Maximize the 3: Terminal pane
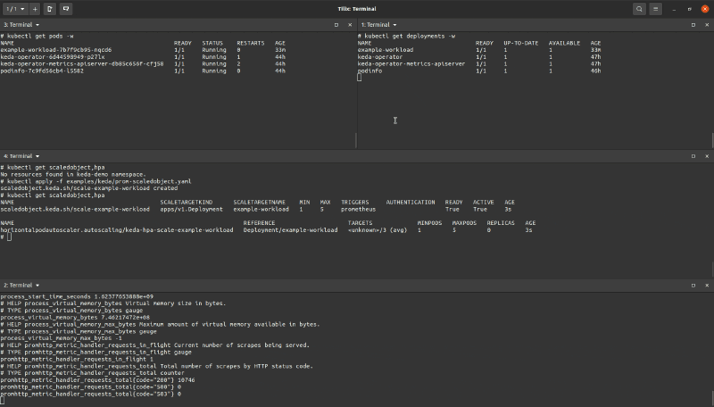Image resolution: width=714 pixels, height=407 pixels. click(336, 25)
